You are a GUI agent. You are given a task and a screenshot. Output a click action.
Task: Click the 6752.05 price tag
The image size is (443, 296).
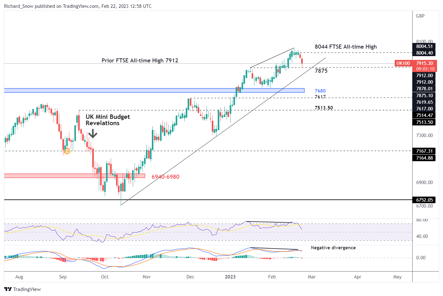click(424, 200)
